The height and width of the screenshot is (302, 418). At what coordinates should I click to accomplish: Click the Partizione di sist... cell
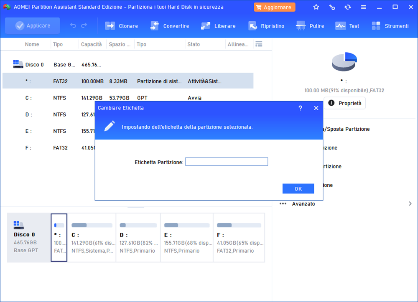pyautogui.click(x=159, y=81)
